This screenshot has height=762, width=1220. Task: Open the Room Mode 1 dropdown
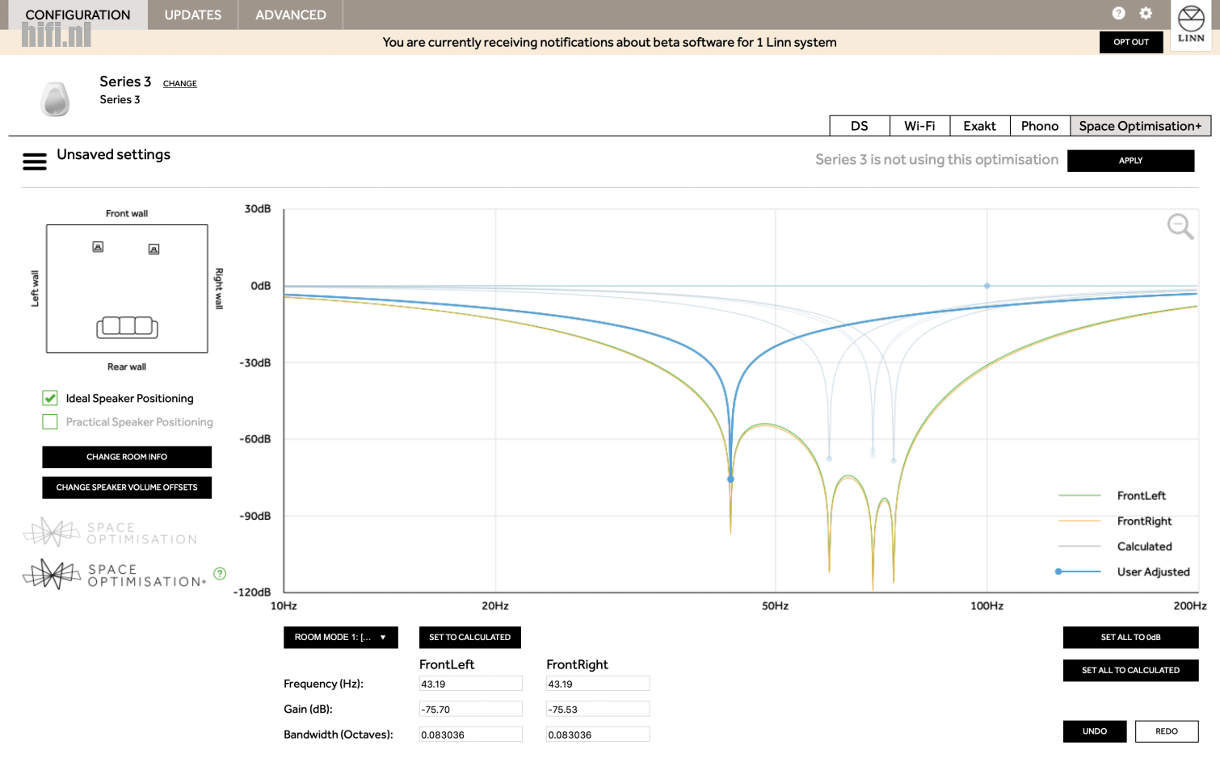pos(340,638)
